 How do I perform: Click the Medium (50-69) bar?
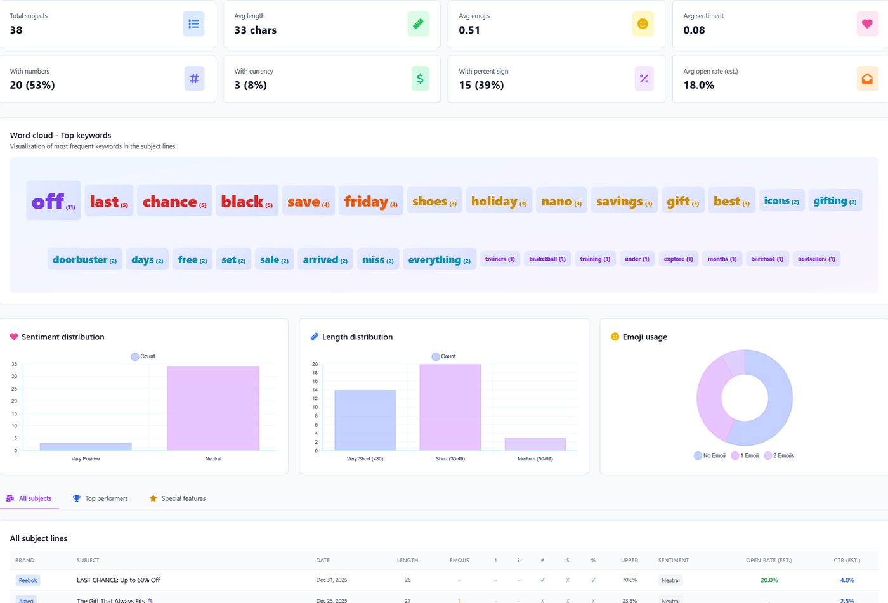[x=535, y=444]
